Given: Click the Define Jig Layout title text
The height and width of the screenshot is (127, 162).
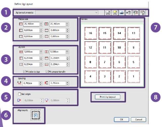Looking at the screenshot, I should 24,4.
